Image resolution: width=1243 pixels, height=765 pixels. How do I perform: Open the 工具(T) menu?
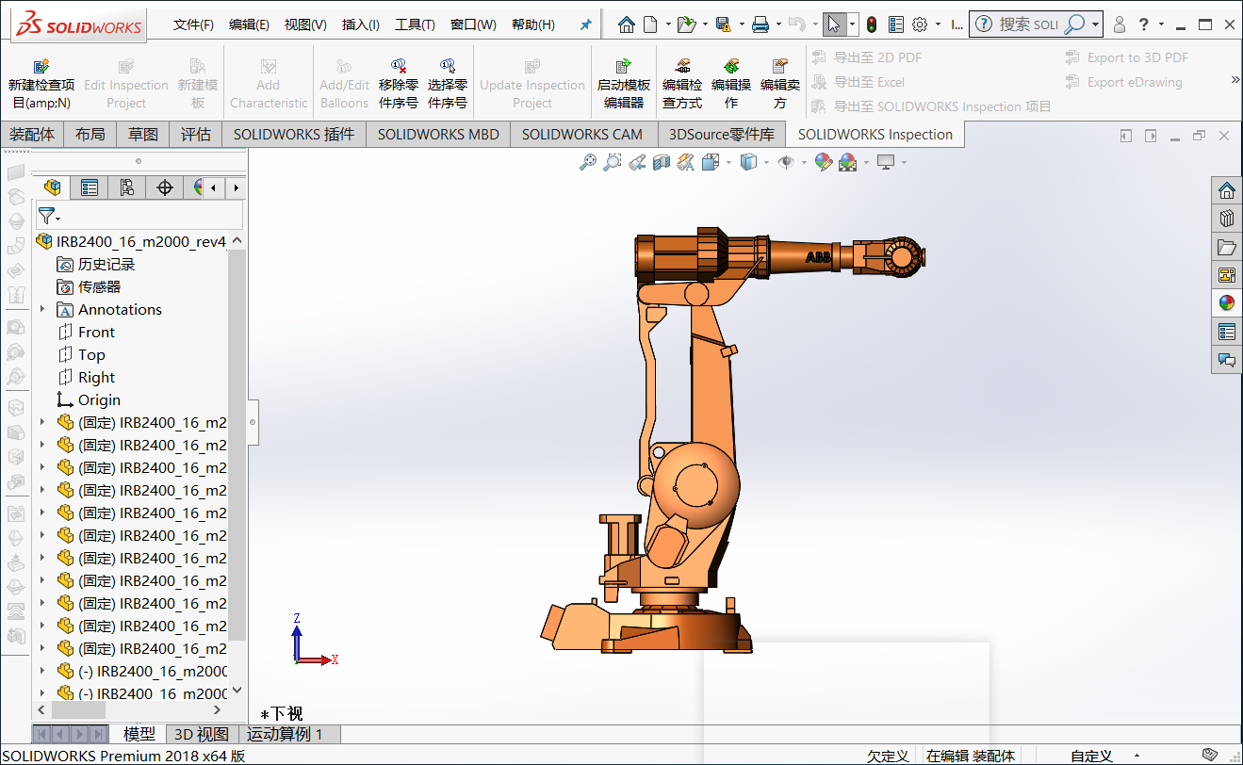tap(415, 24)
